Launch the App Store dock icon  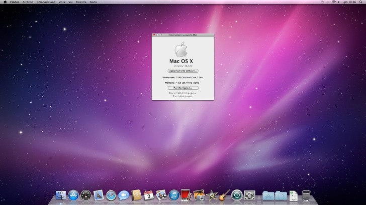[x=73, y=195]
